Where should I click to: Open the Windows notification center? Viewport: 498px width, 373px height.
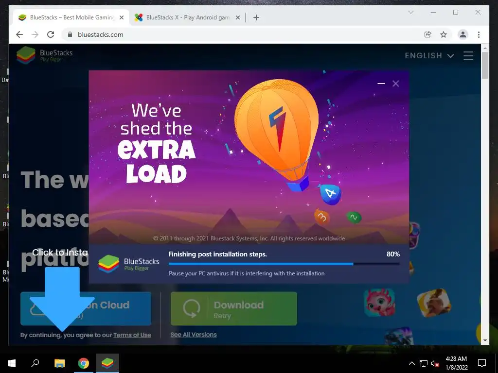[x=482, y=363]
